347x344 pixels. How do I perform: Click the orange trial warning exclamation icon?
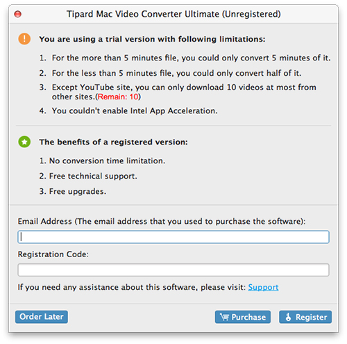tap(24, 38)
